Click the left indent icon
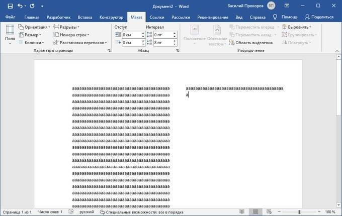Screen dimensions: 342x216 [x=118, y=35]
